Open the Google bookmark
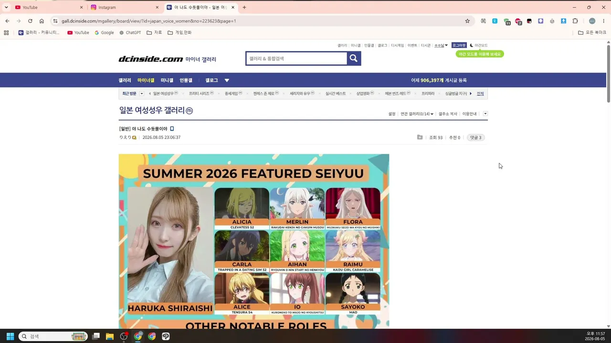611x343 pixels. tap(105, 32)
